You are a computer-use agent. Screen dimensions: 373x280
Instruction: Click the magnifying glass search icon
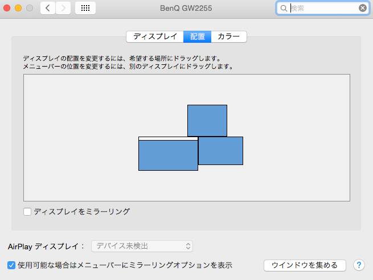[x=284, y=9]
